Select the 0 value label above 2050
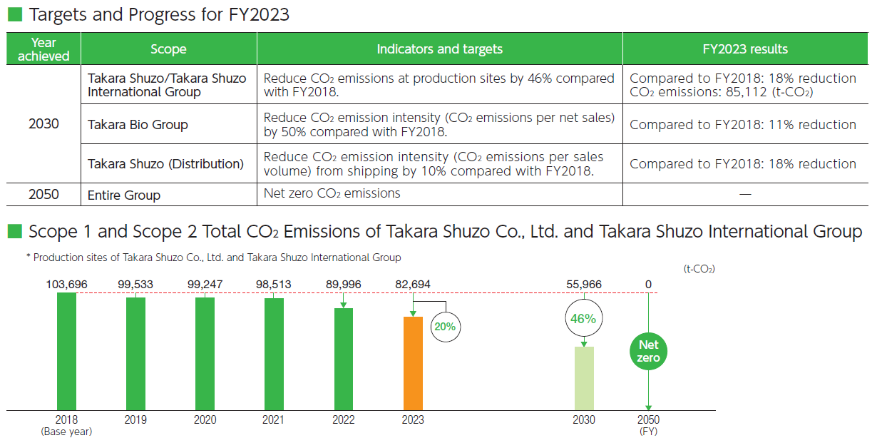882x443 pixels. click(x=648, y=284)
